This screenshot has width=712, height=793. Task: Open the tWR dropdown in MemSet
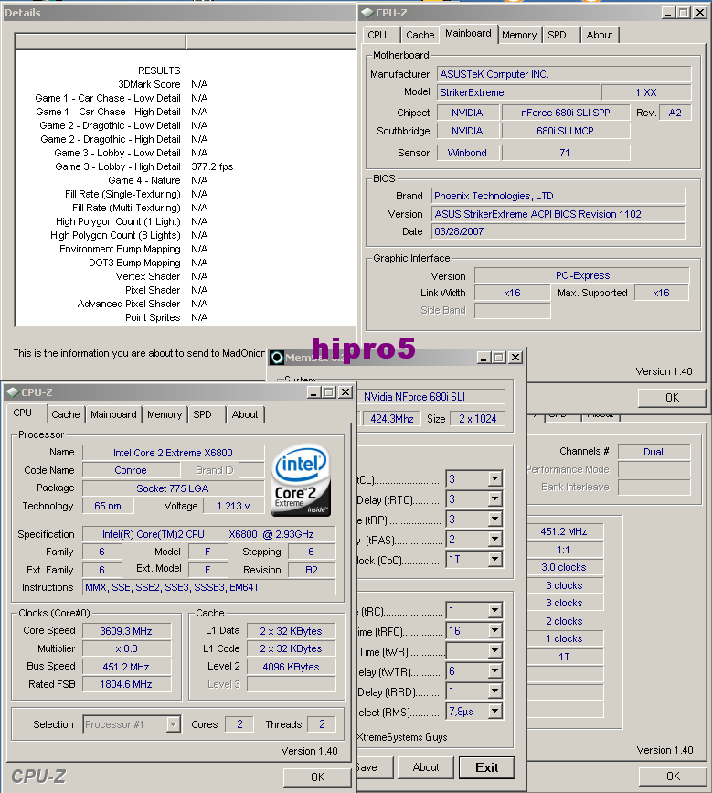(494, 651)
